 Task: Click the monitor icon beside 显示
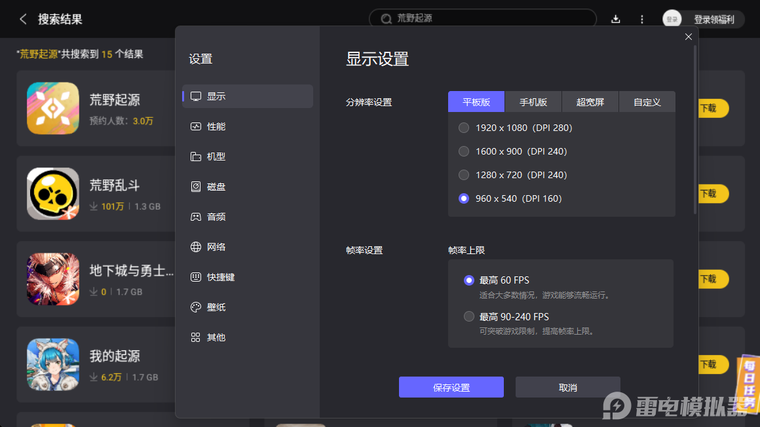[x=196, y=96]
